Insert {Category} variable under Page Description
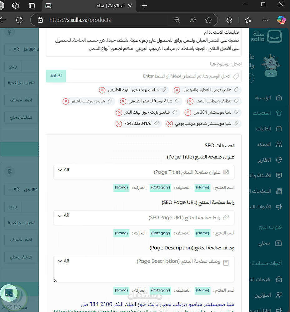The width and height of the screenshot is (290, 312). click(160, 290)
